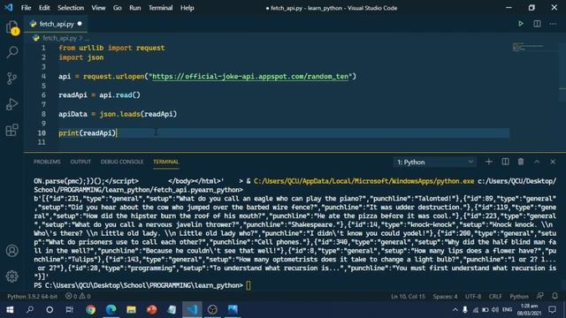Screen dimensions: 566x318
Task: Open Run and Debug view
Action: click(x=11, y=104)
